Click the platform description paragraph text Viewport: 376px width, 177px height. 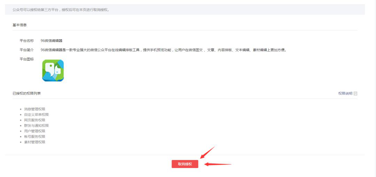[164, 50]
